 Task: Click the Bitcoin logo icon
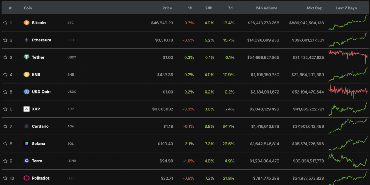(x=26, y=23)
